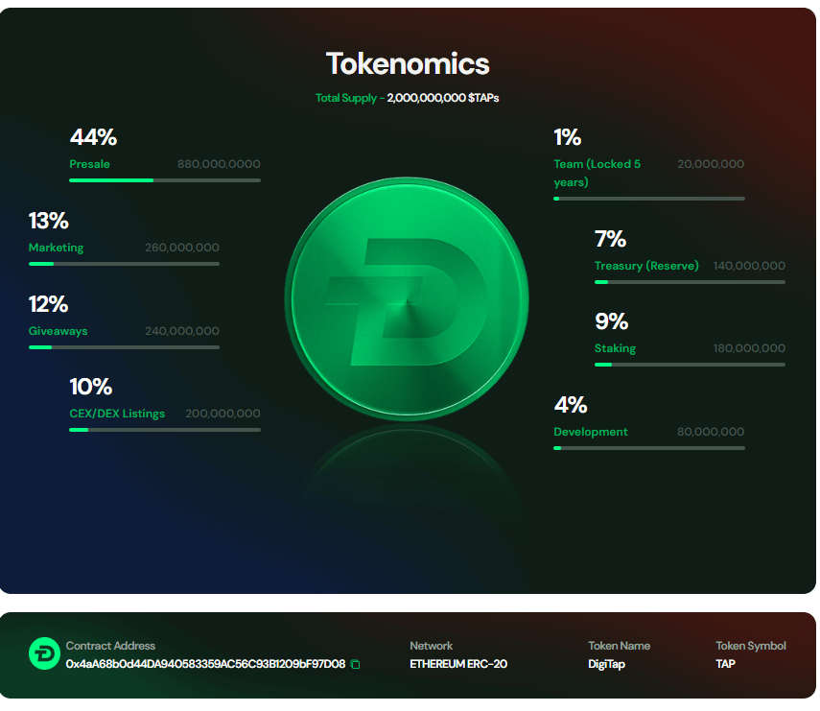The image size is (820, 711).
Task: Click the 44% presale percentage
Action: point(93,137)
